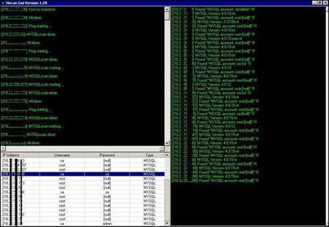Viewport: 329px width, 227px height.
Task: Click the log pane's scroll-up arrow
Action: click(x=167, y=9)
